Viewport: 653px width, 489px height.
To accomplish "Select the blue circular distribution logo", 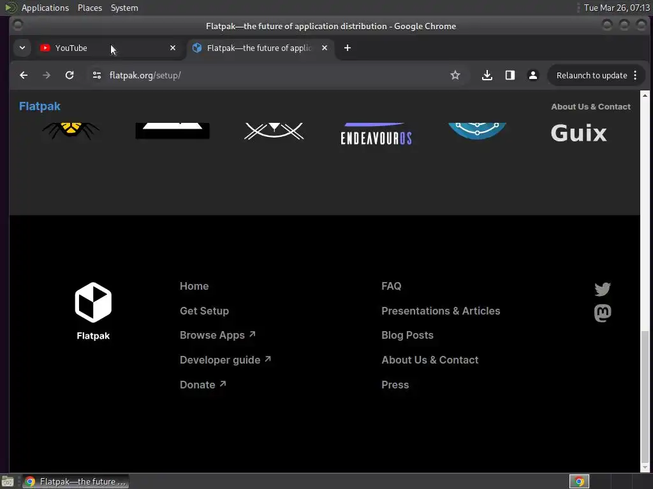I will click(477, 131).
